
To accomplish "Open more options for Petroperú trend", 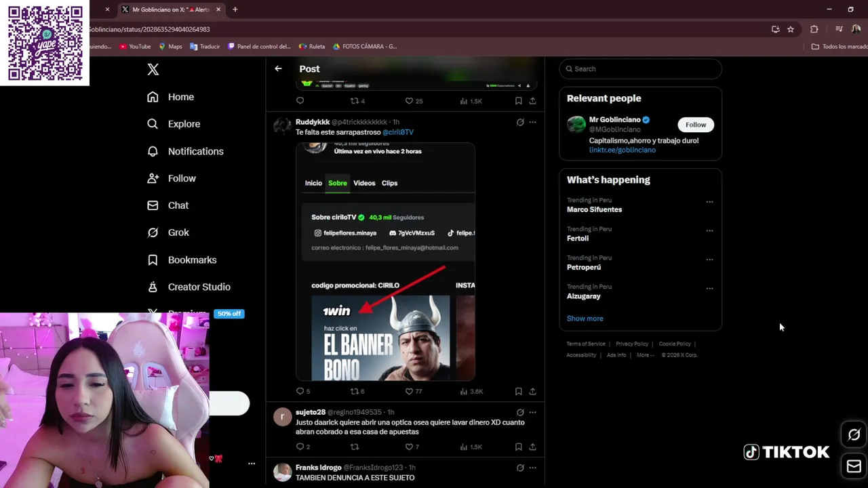I will click(709, 260).
